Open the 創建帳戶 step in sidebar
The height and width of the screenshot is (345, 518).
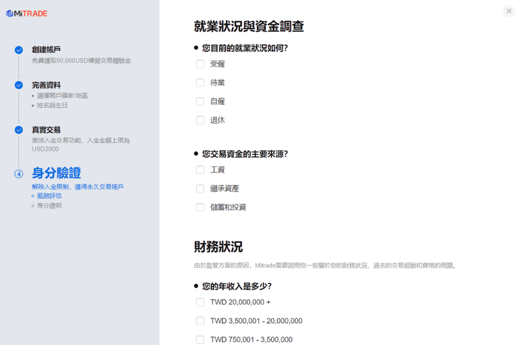coord(46,50)
